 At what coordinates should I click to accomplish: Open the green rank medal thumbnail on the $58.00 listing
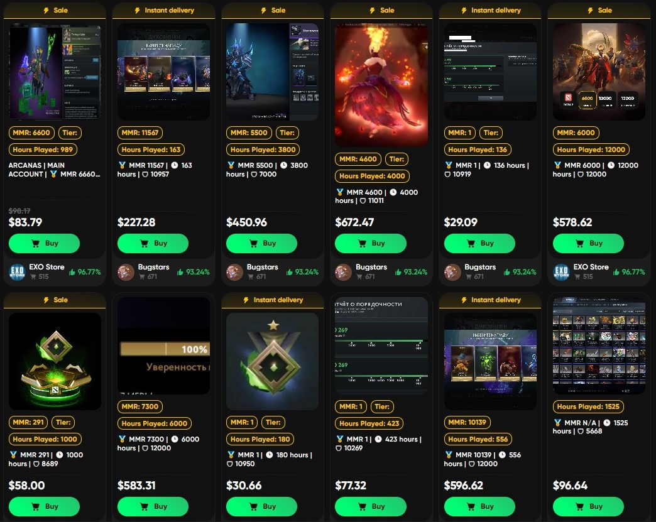pyautogui.click(x=55, y=361)
